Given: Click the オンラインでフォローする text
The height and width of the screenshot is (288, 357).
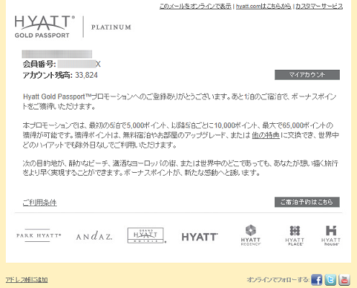Looking at the screenshot, I should click(278, 279).
